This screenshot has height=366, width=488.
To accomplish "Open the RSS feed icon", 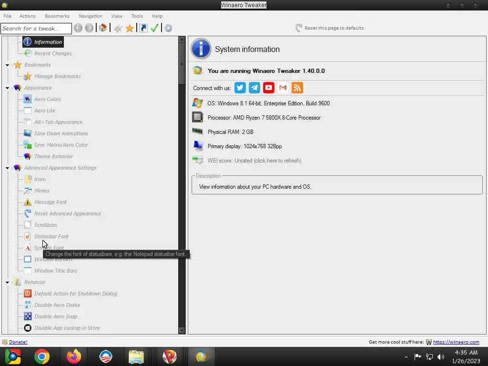I will pos(297,88).
